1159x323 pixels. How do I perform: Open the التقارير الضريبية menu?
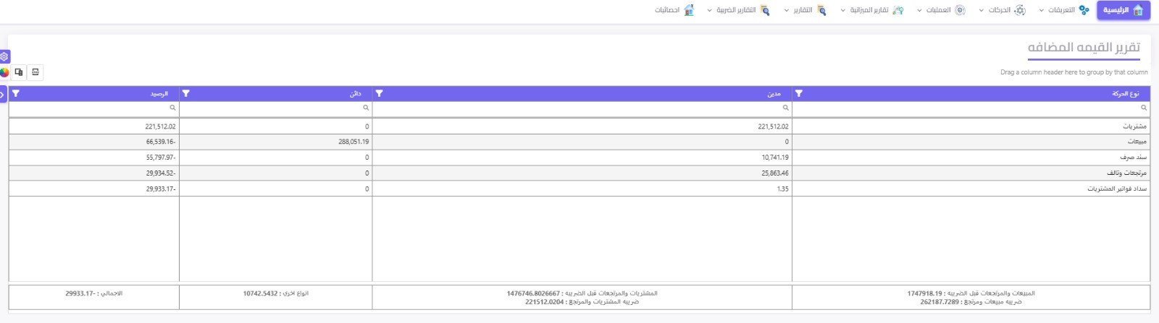pyautogui.click(x=738, y=10)
